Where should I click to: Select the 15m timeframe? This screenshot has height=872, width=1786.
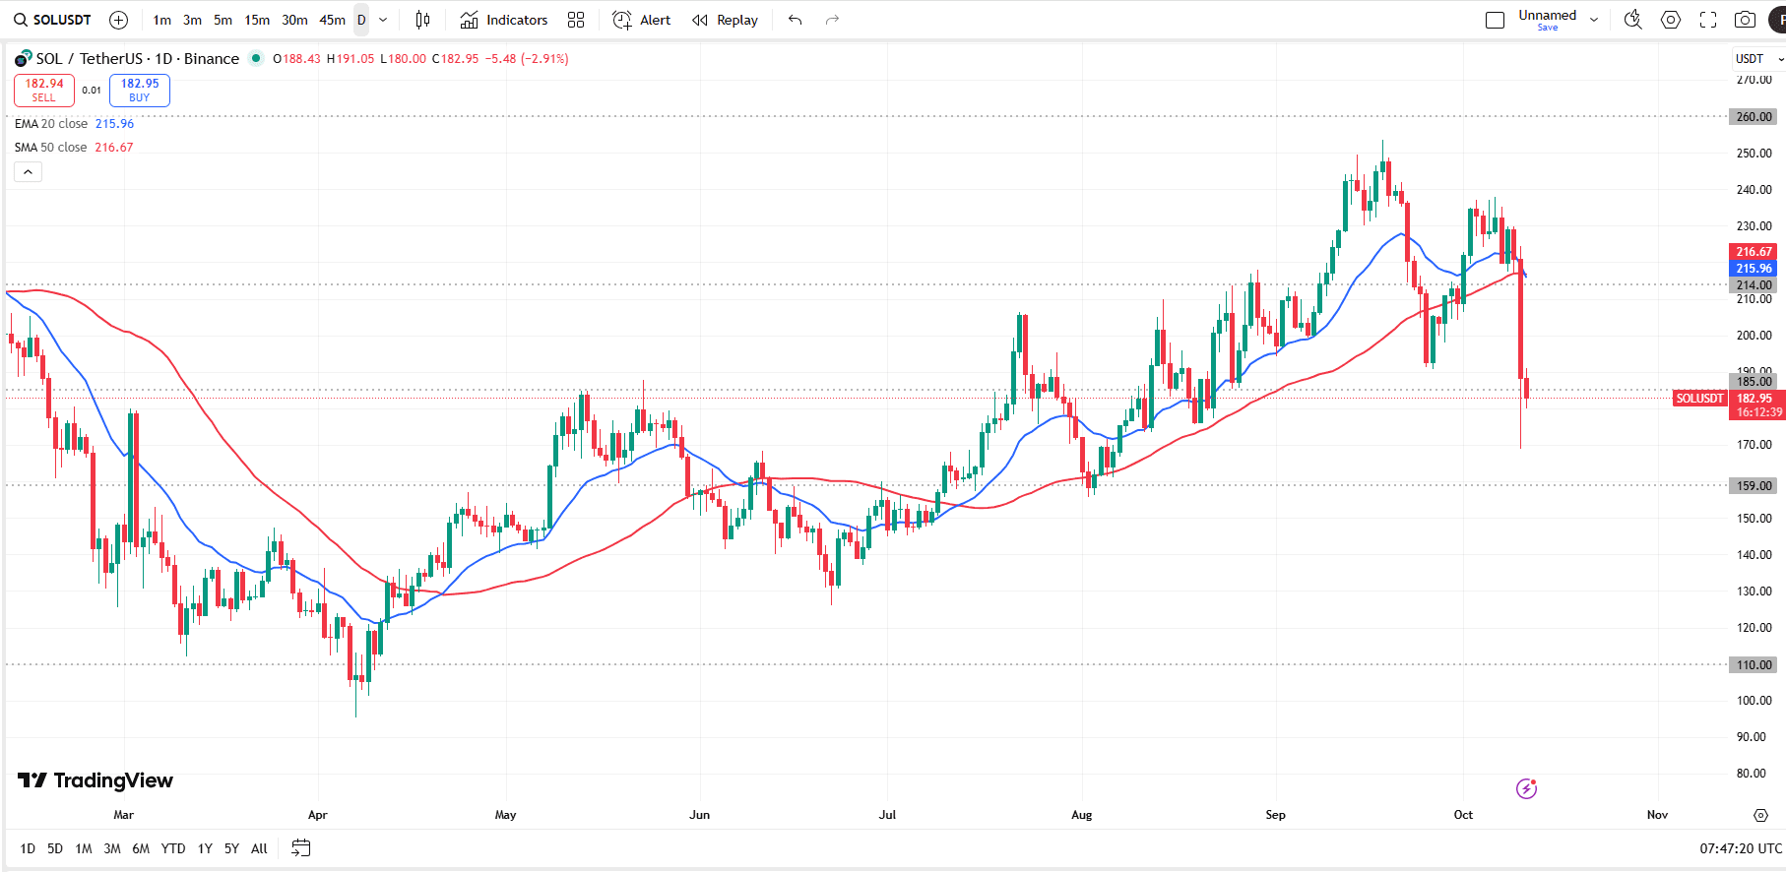tap(257, 20)
